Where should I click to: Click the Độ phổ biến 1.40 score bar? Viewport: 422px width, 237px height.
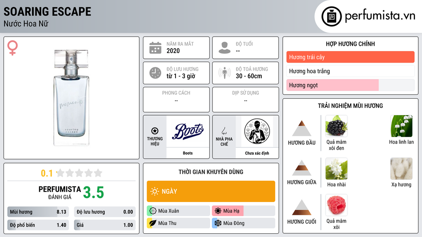[38, 225]
